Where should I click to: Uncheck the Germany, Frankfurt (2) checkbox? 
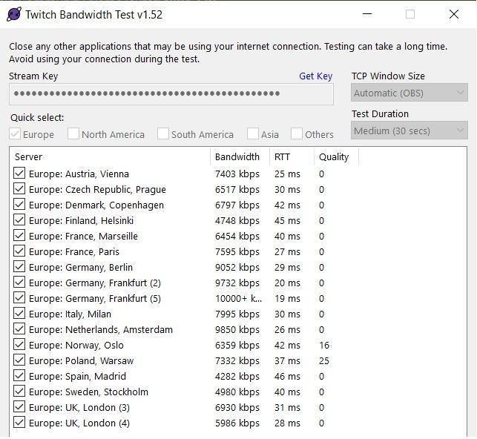point(19,282)
